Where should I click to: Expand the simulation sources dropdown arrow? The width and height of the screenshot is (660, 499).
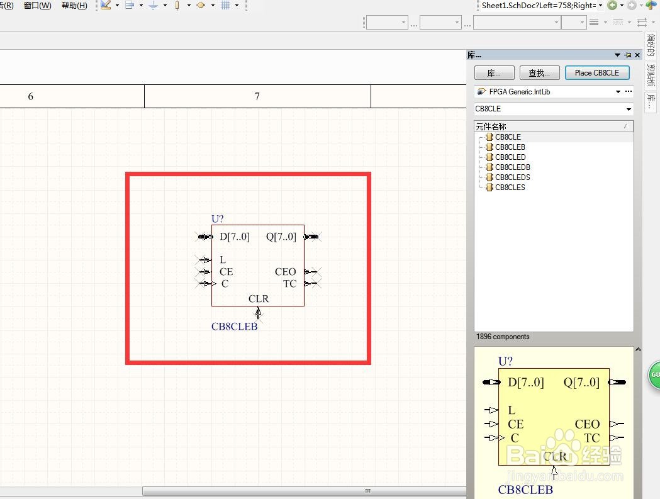tap(213, 6)
